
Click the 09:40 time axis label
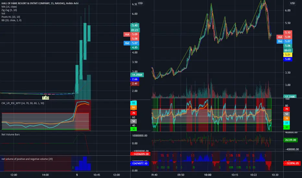(x=154, y=175)
